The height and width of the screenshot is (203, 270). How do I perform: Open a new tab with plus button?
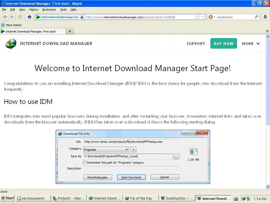pos(70,31)
